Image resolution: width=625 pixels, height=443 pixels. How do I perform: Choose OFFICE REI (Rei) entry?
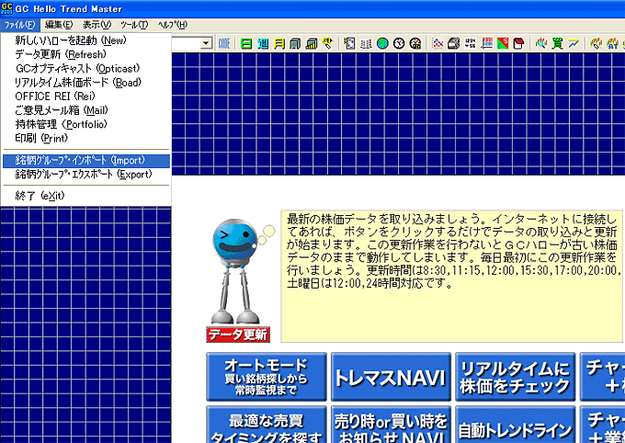85,97
